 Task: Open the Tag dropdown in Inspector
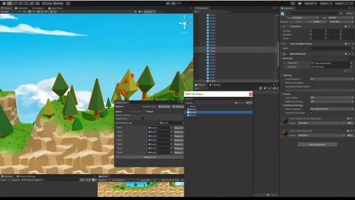click(305, 18)
